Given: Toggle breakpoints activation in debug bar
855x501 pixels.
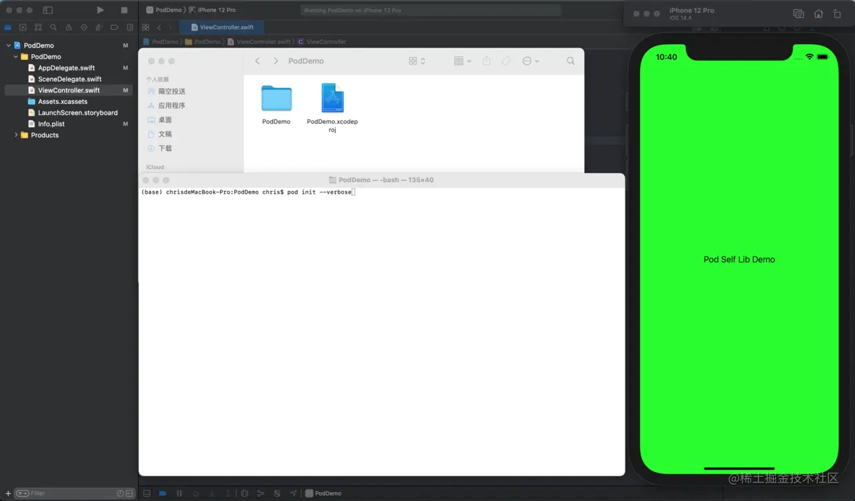Looking at the screenshot, I should (163, 493).
